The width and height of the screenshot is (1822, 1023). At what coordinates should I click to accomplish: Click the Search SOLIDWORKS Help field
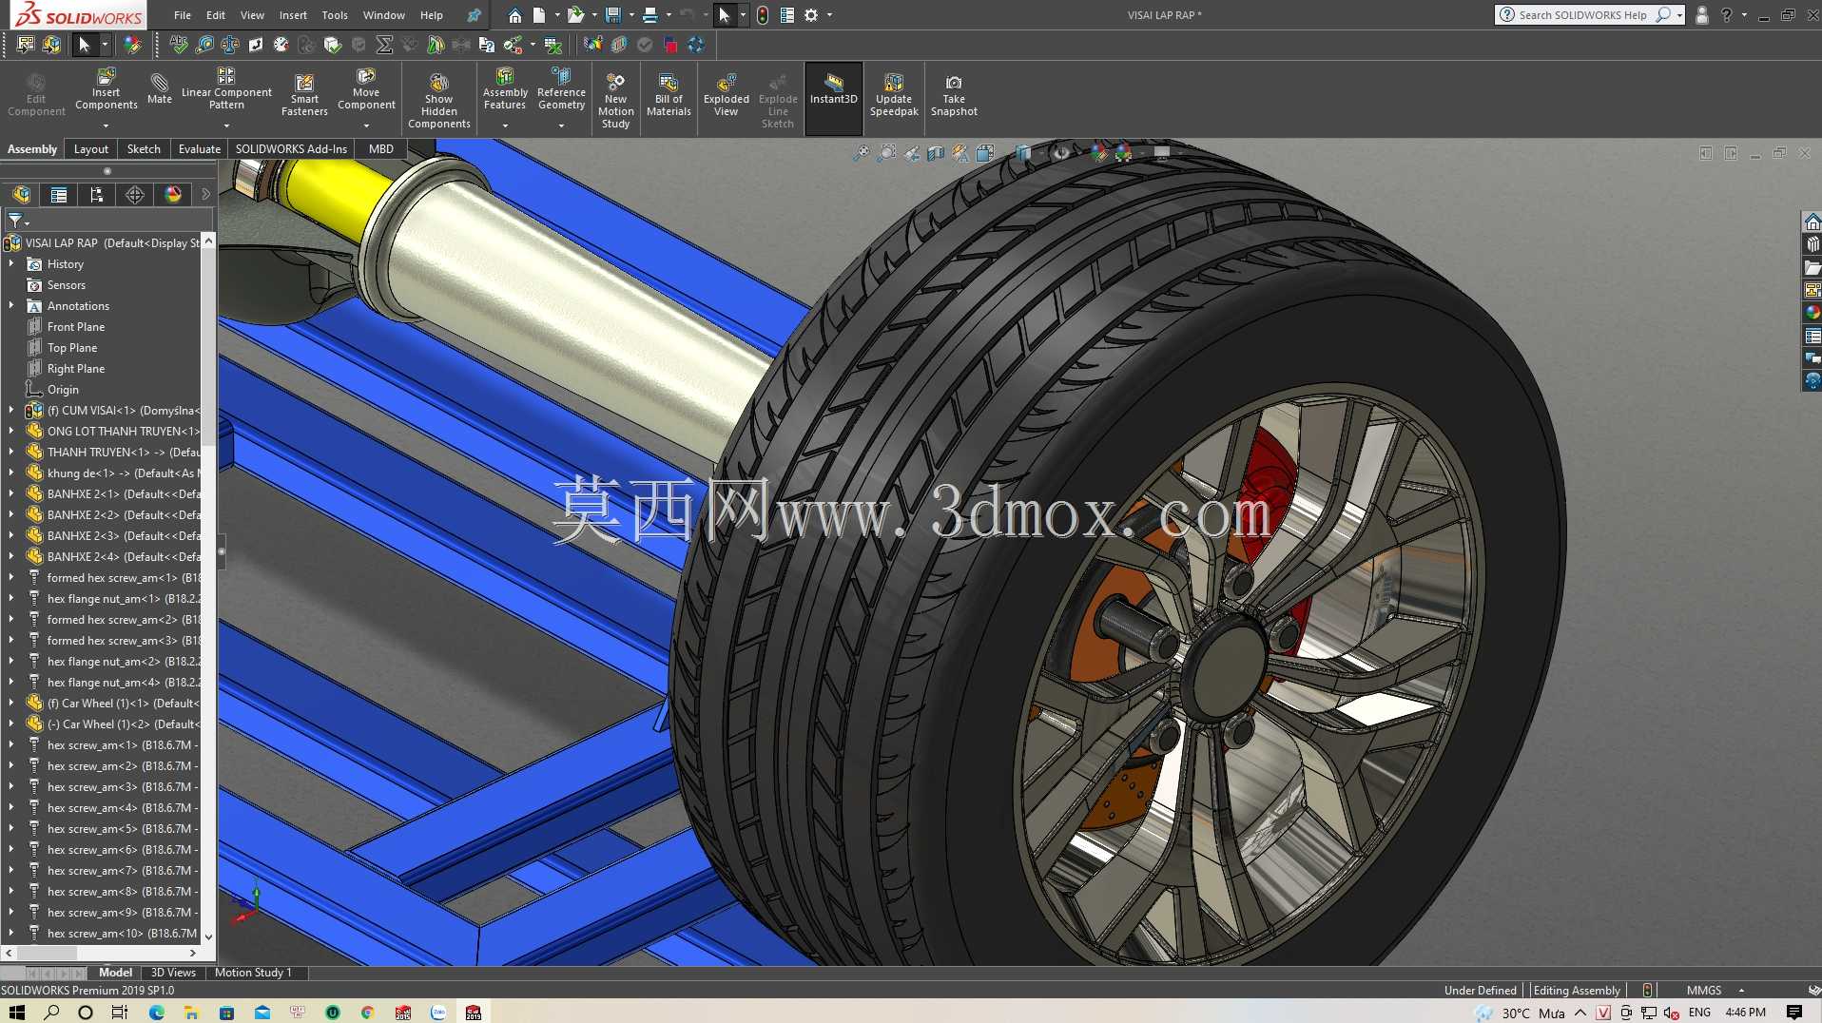[x=1581, y=15]
